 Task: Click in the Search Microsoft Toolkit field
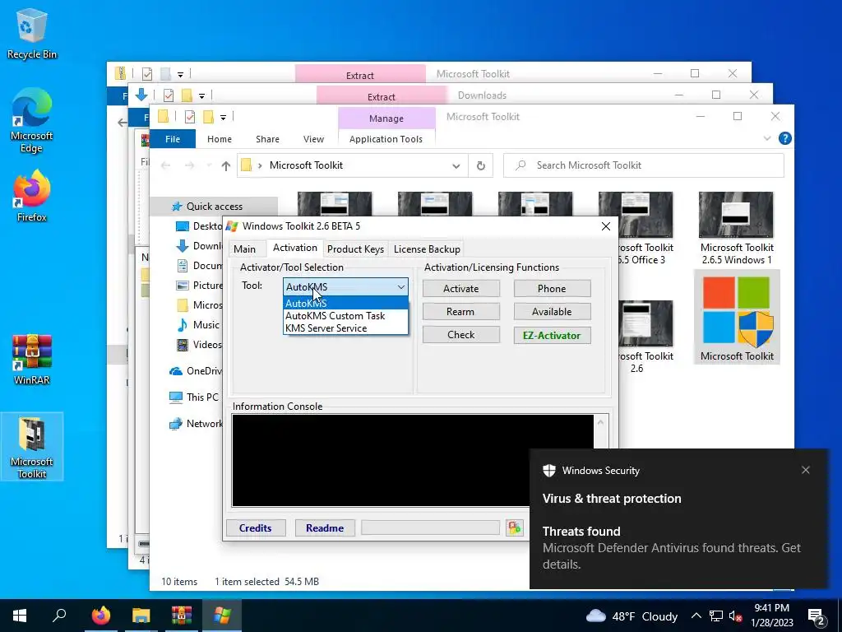coord(643,165)
